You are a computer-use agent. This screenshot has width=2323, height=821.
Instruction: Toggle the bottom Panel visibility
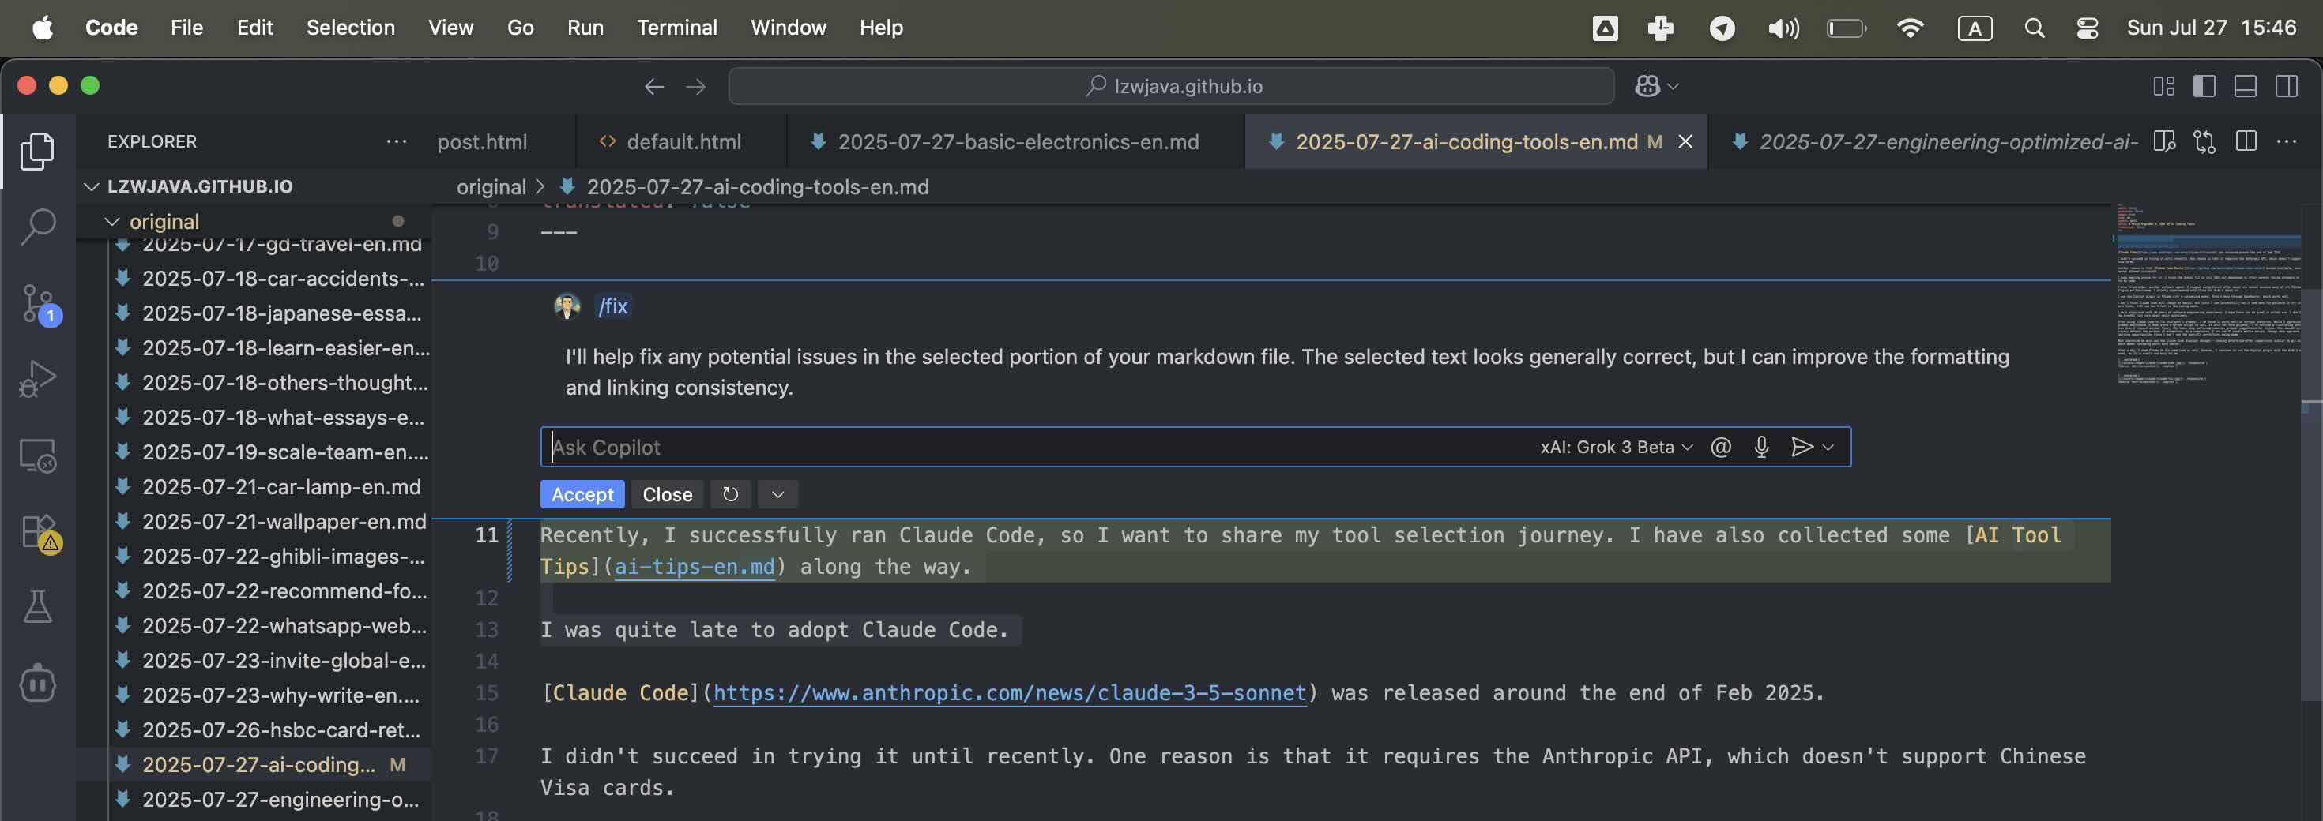pyautogui.click(x=2245, y=85)
